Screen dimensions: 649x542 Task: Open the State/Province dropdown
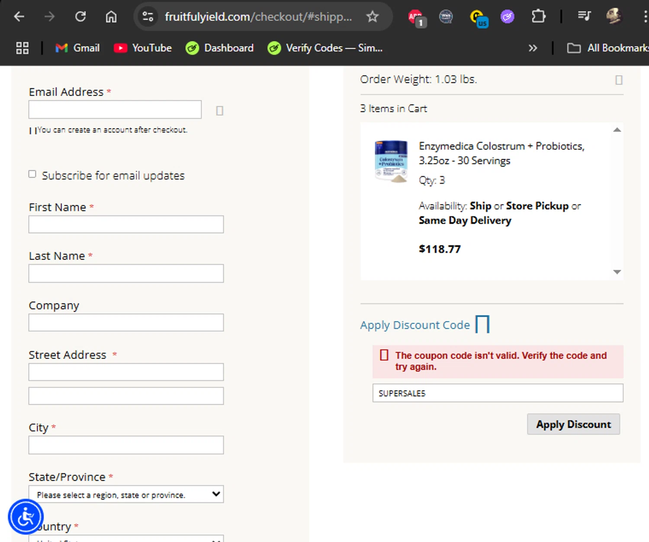(126, 494)
